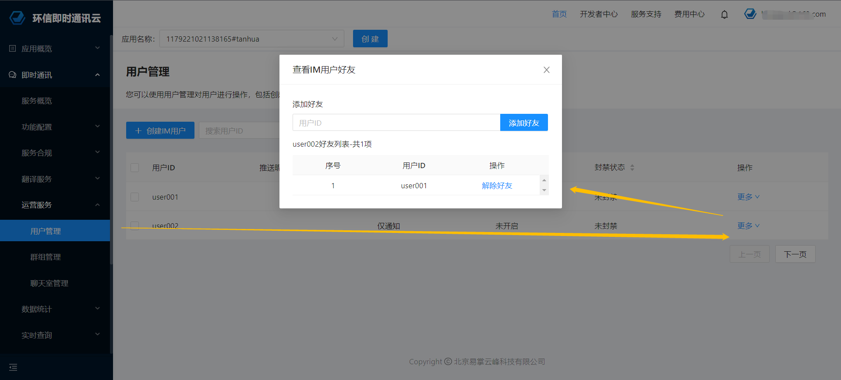Click 未开启 cell in user002 row
Screen dimensions: 841x380
(x=507, y=226)
